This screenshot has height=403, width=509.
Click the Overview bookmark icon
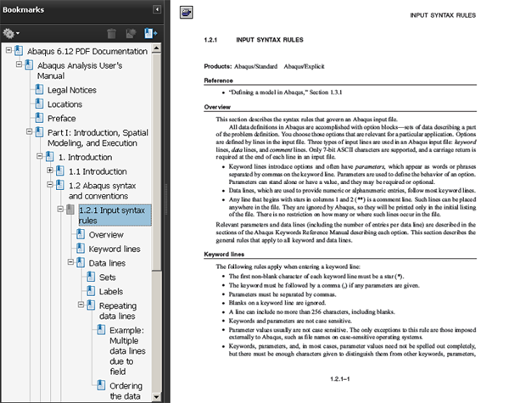click(81, 234)
